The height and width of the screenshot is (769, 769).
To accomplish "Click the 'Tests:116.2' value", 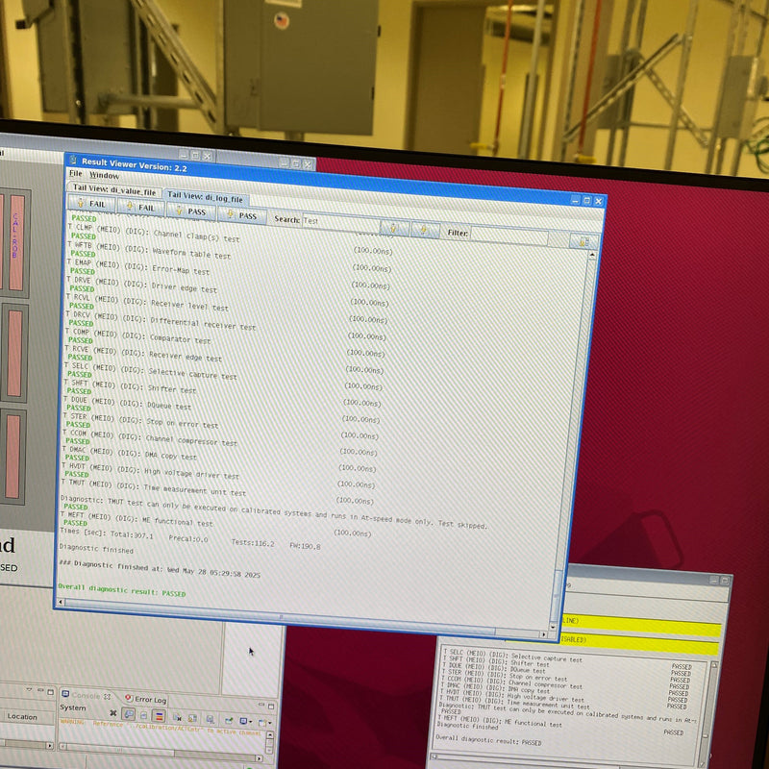I will tap(253, 543).
